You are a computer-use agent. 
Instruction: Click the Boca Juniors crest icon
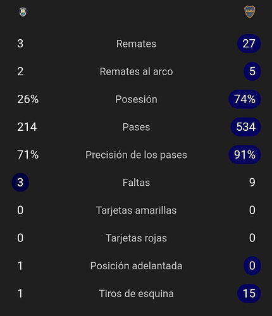pos(250,12)
